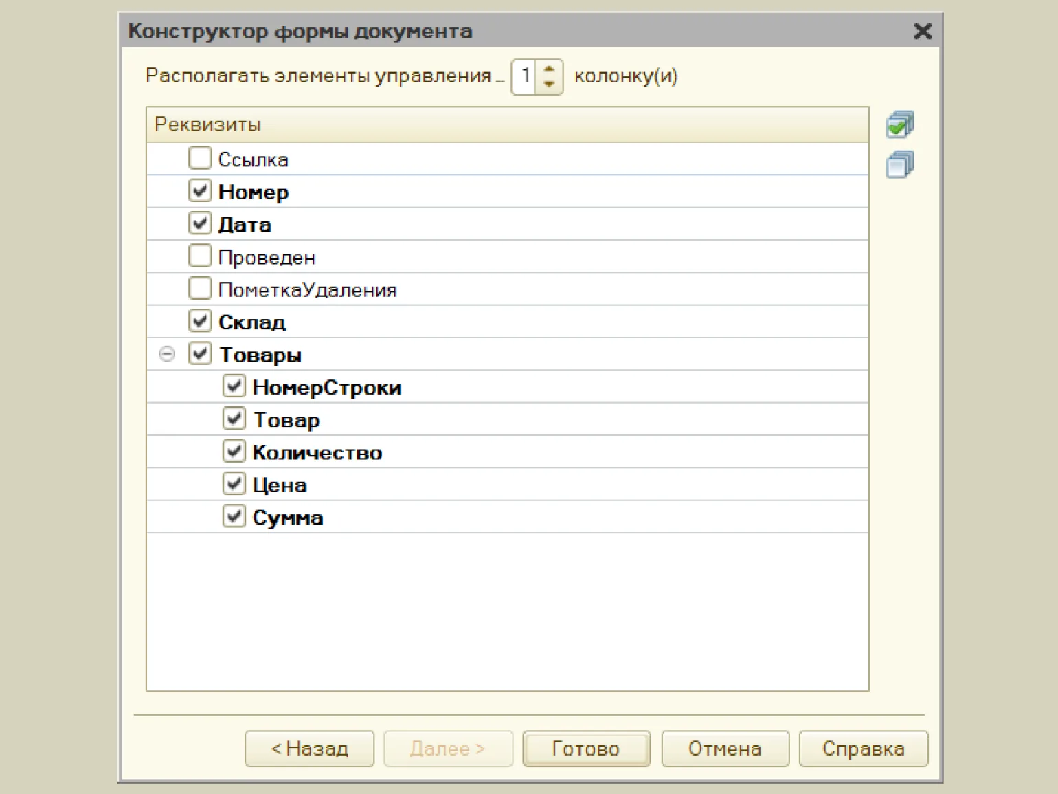Viewport: 1058px width, 794px height.
Task: Click the uncheck all attributes icon
Action: (x=899, y=165)
